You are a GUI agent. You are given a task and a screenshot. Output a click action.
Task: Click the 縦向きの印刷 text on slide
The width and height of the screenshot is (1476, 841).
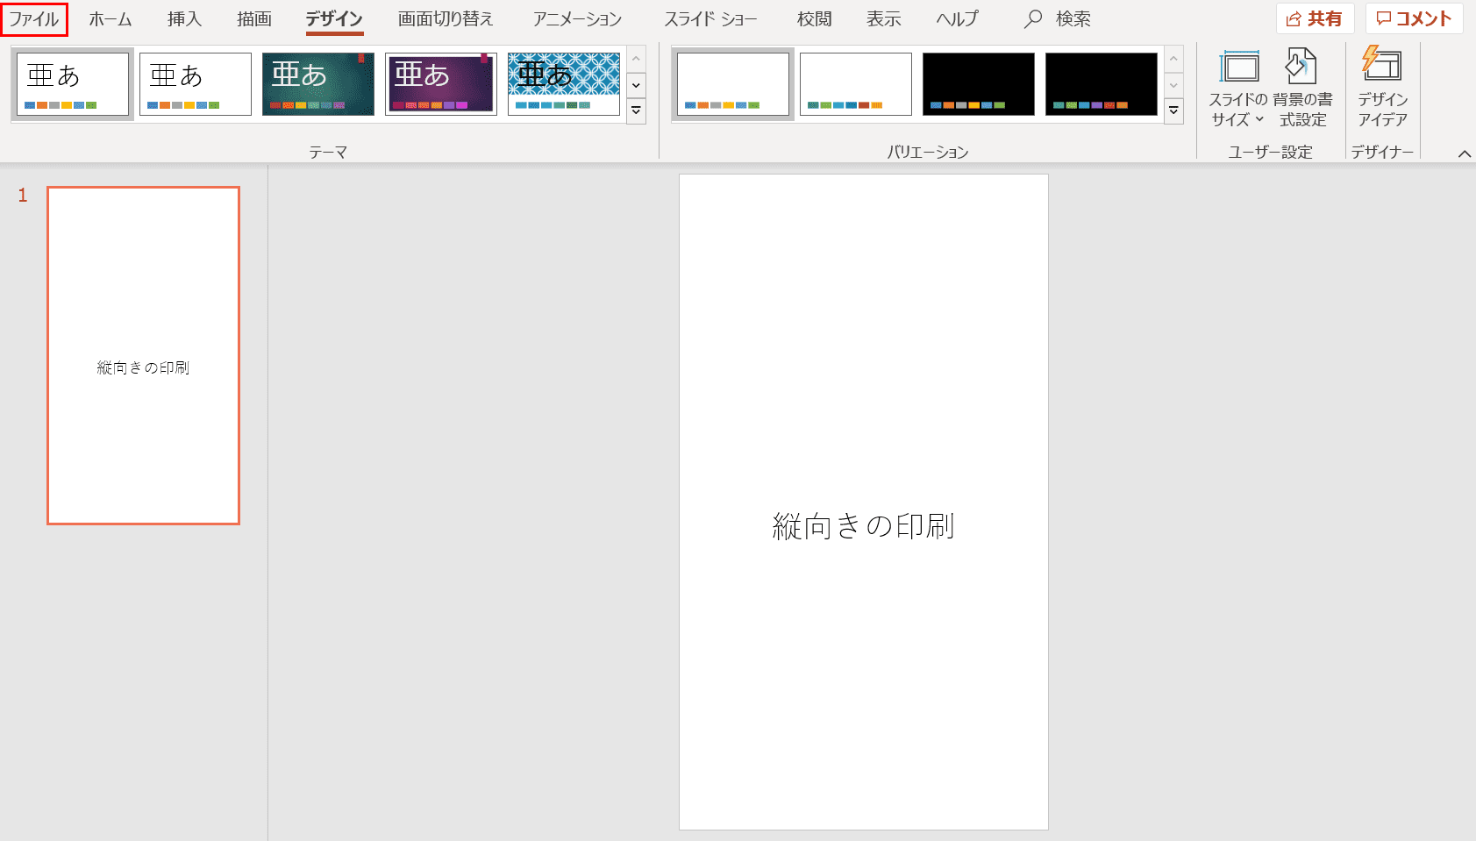pos(863,526)
